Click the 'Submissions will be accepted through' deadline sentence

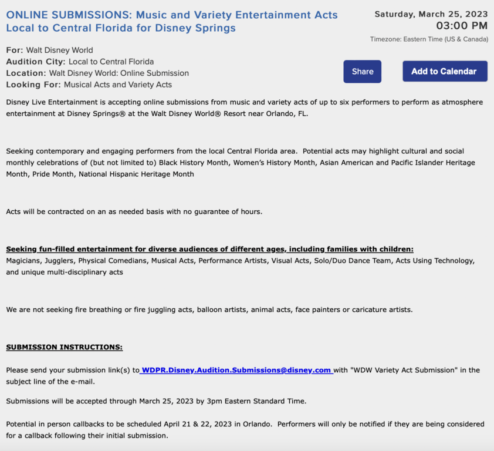coord(155,401)
